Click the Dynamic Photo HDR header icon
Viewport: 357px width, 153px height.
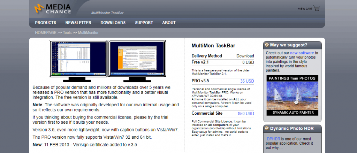tap(267, 129)
